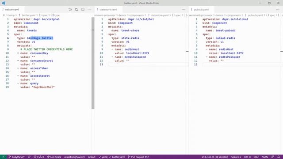Open the spec breadcrumb in twitter.yaml editor
Screen dimensions: 283x159
tap(45, 15)
